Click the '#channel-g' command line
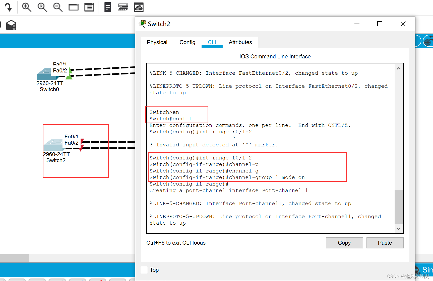 [x=204, y=171]
